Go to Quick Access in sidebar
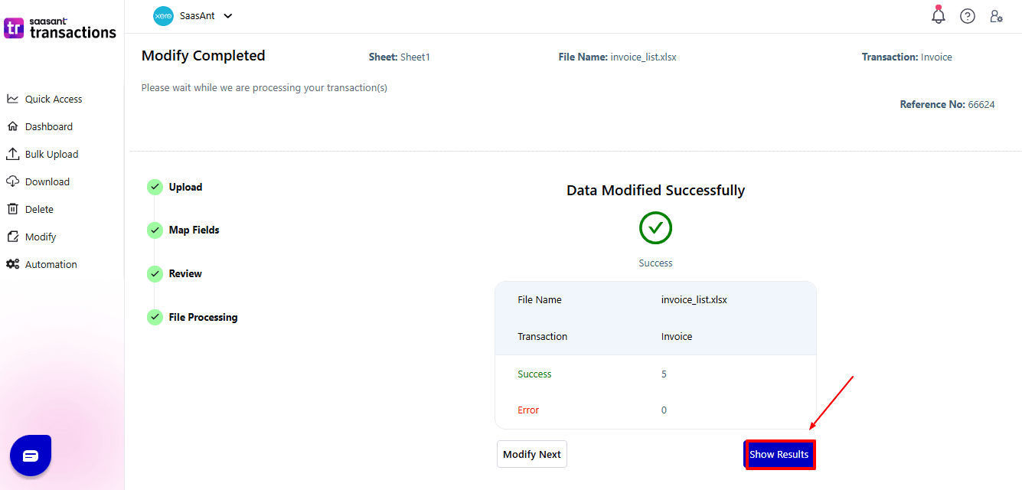 53,99
